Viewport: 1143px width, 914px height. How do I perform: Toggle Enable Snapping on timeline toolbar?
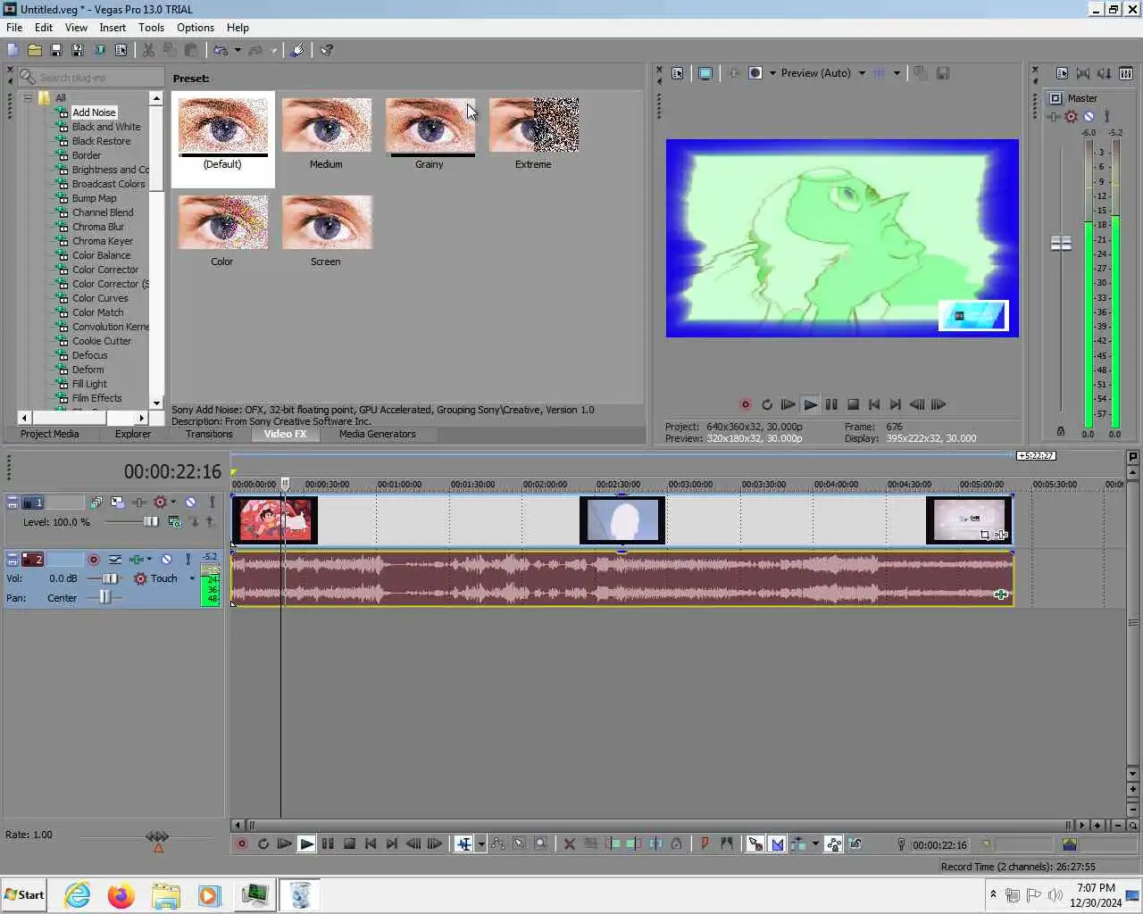755,843
